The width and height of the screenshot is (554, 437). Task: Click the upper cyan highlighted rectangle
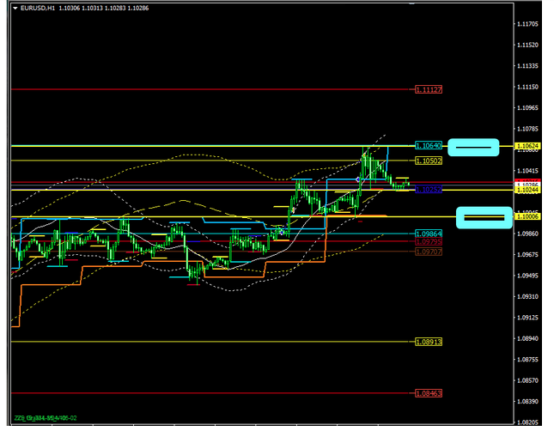[473, 148]
